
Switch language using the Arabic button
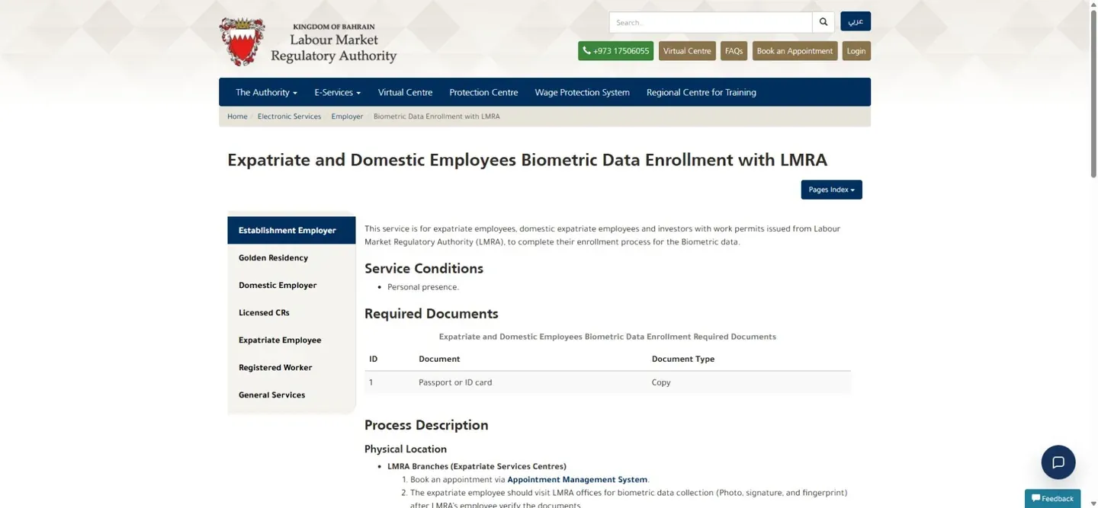click(856, 21)
